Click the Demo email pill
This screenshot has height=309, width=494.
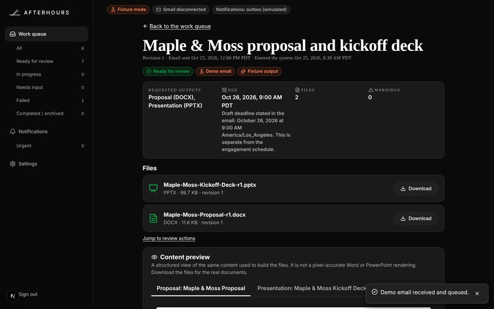(x=215, y=71)
